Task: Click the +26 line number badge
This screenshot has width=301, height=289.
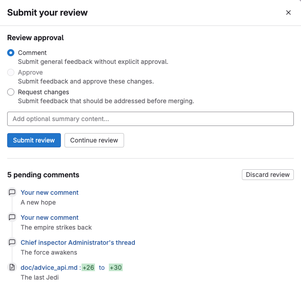Action: (x=88, y=268)
